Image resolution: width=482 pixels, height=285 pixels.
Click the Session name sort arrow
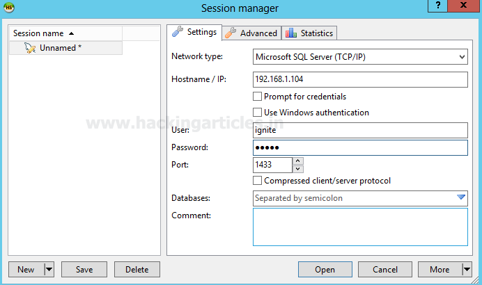(x=72, y=33)
